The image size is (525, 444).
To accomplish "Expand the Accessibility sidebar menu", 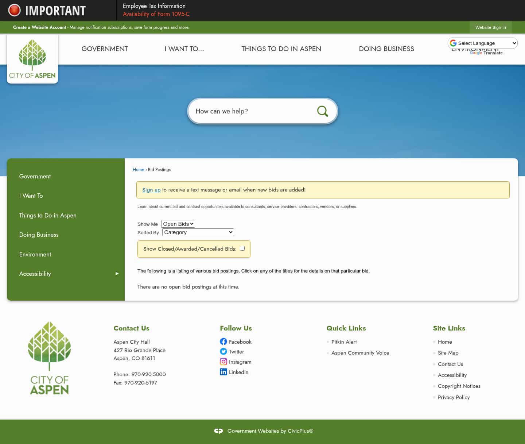I will (117, 274).
